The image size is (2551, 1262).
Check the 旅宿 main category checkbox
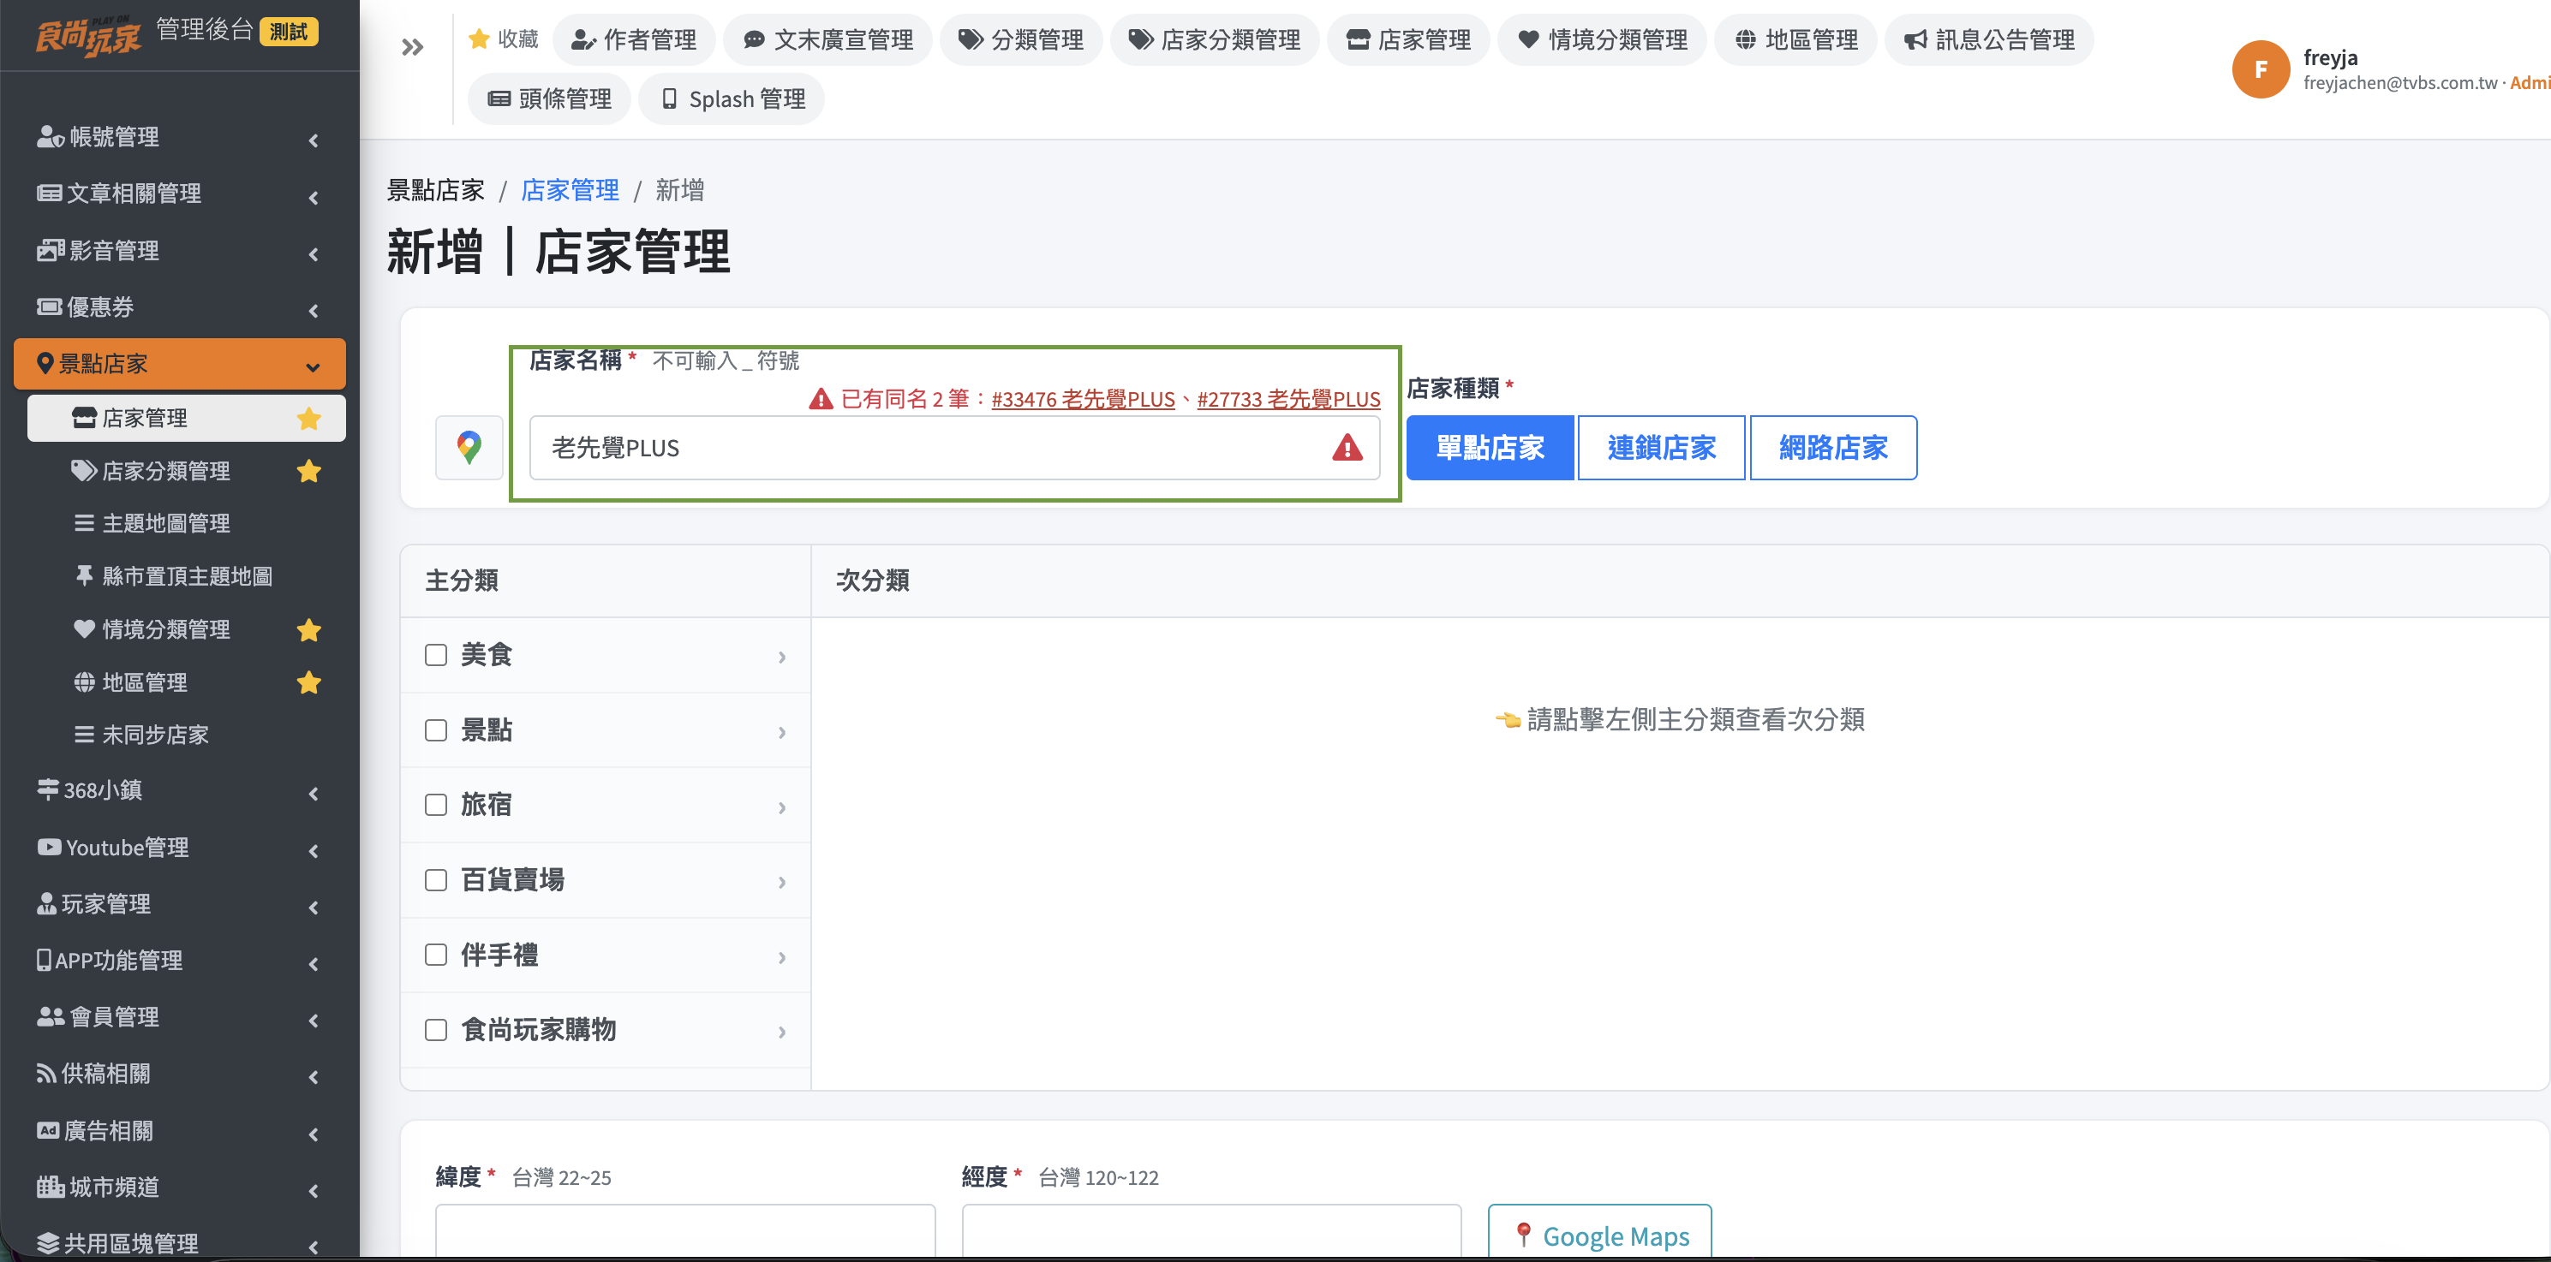[x=436, y=805]
